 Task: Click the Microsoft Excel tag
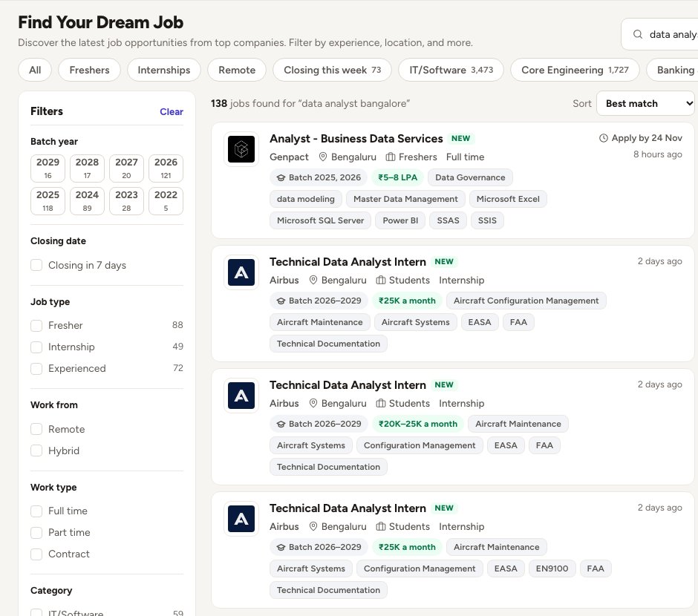pyautogui.click(x=508, y=199)
